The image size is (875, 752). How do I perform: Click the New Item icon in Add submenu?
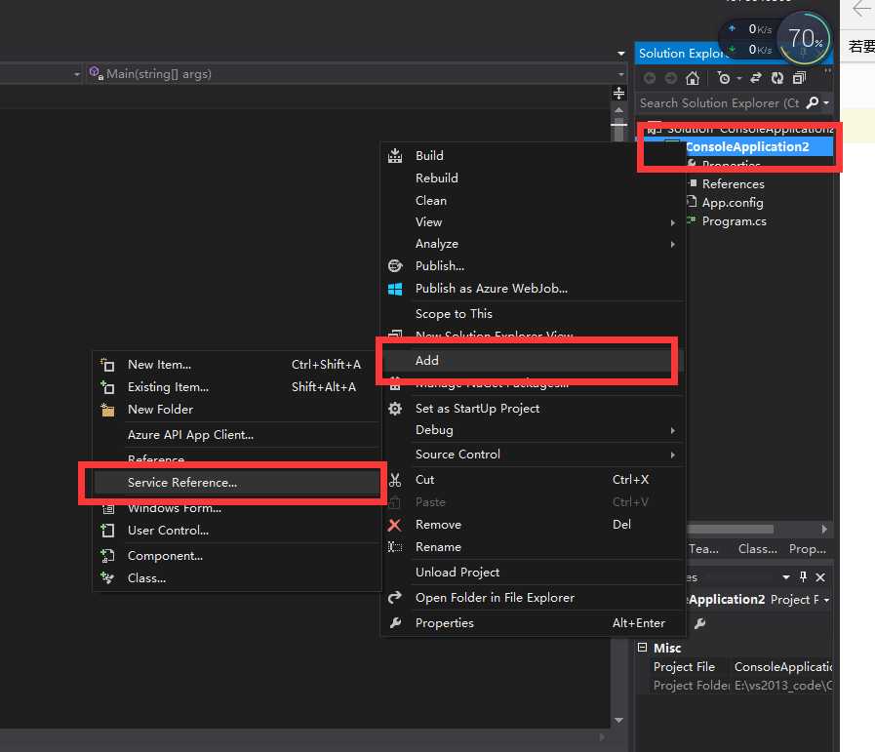click(107, 365)
